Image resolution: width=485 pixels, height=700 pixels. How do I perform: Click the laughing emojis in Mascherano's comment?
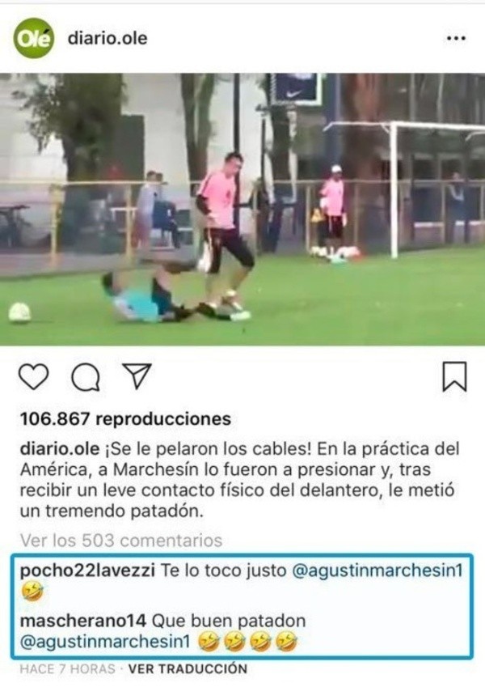click(248, 642)
